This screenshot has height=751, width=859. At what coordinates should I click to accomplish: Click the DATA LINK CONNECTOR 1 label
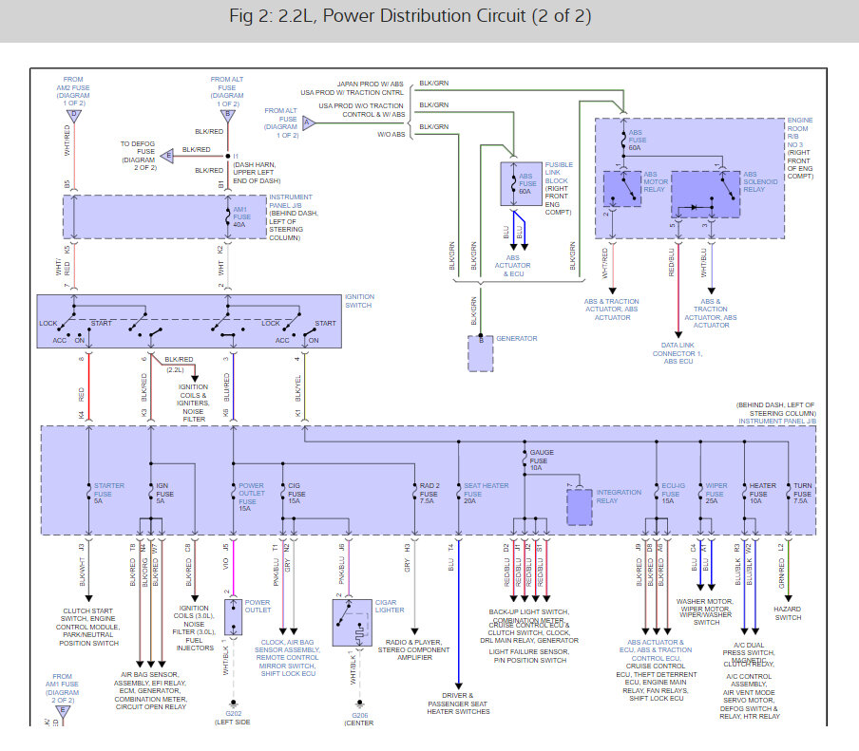point(678,353)
